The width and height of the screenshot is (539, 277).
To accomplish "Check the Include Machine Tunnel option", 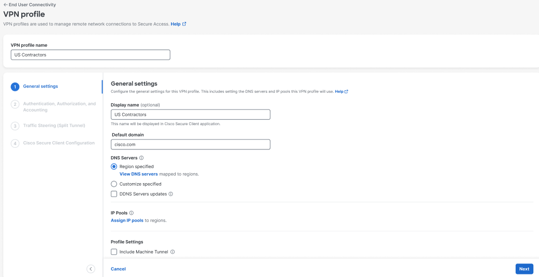I will (114, 252).
